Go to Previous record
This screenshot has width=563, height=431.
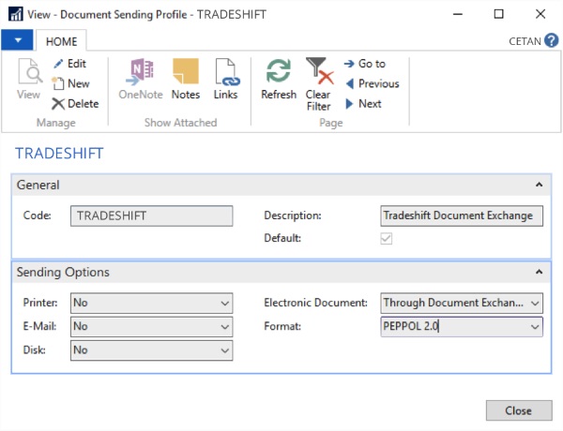point(373,84)
